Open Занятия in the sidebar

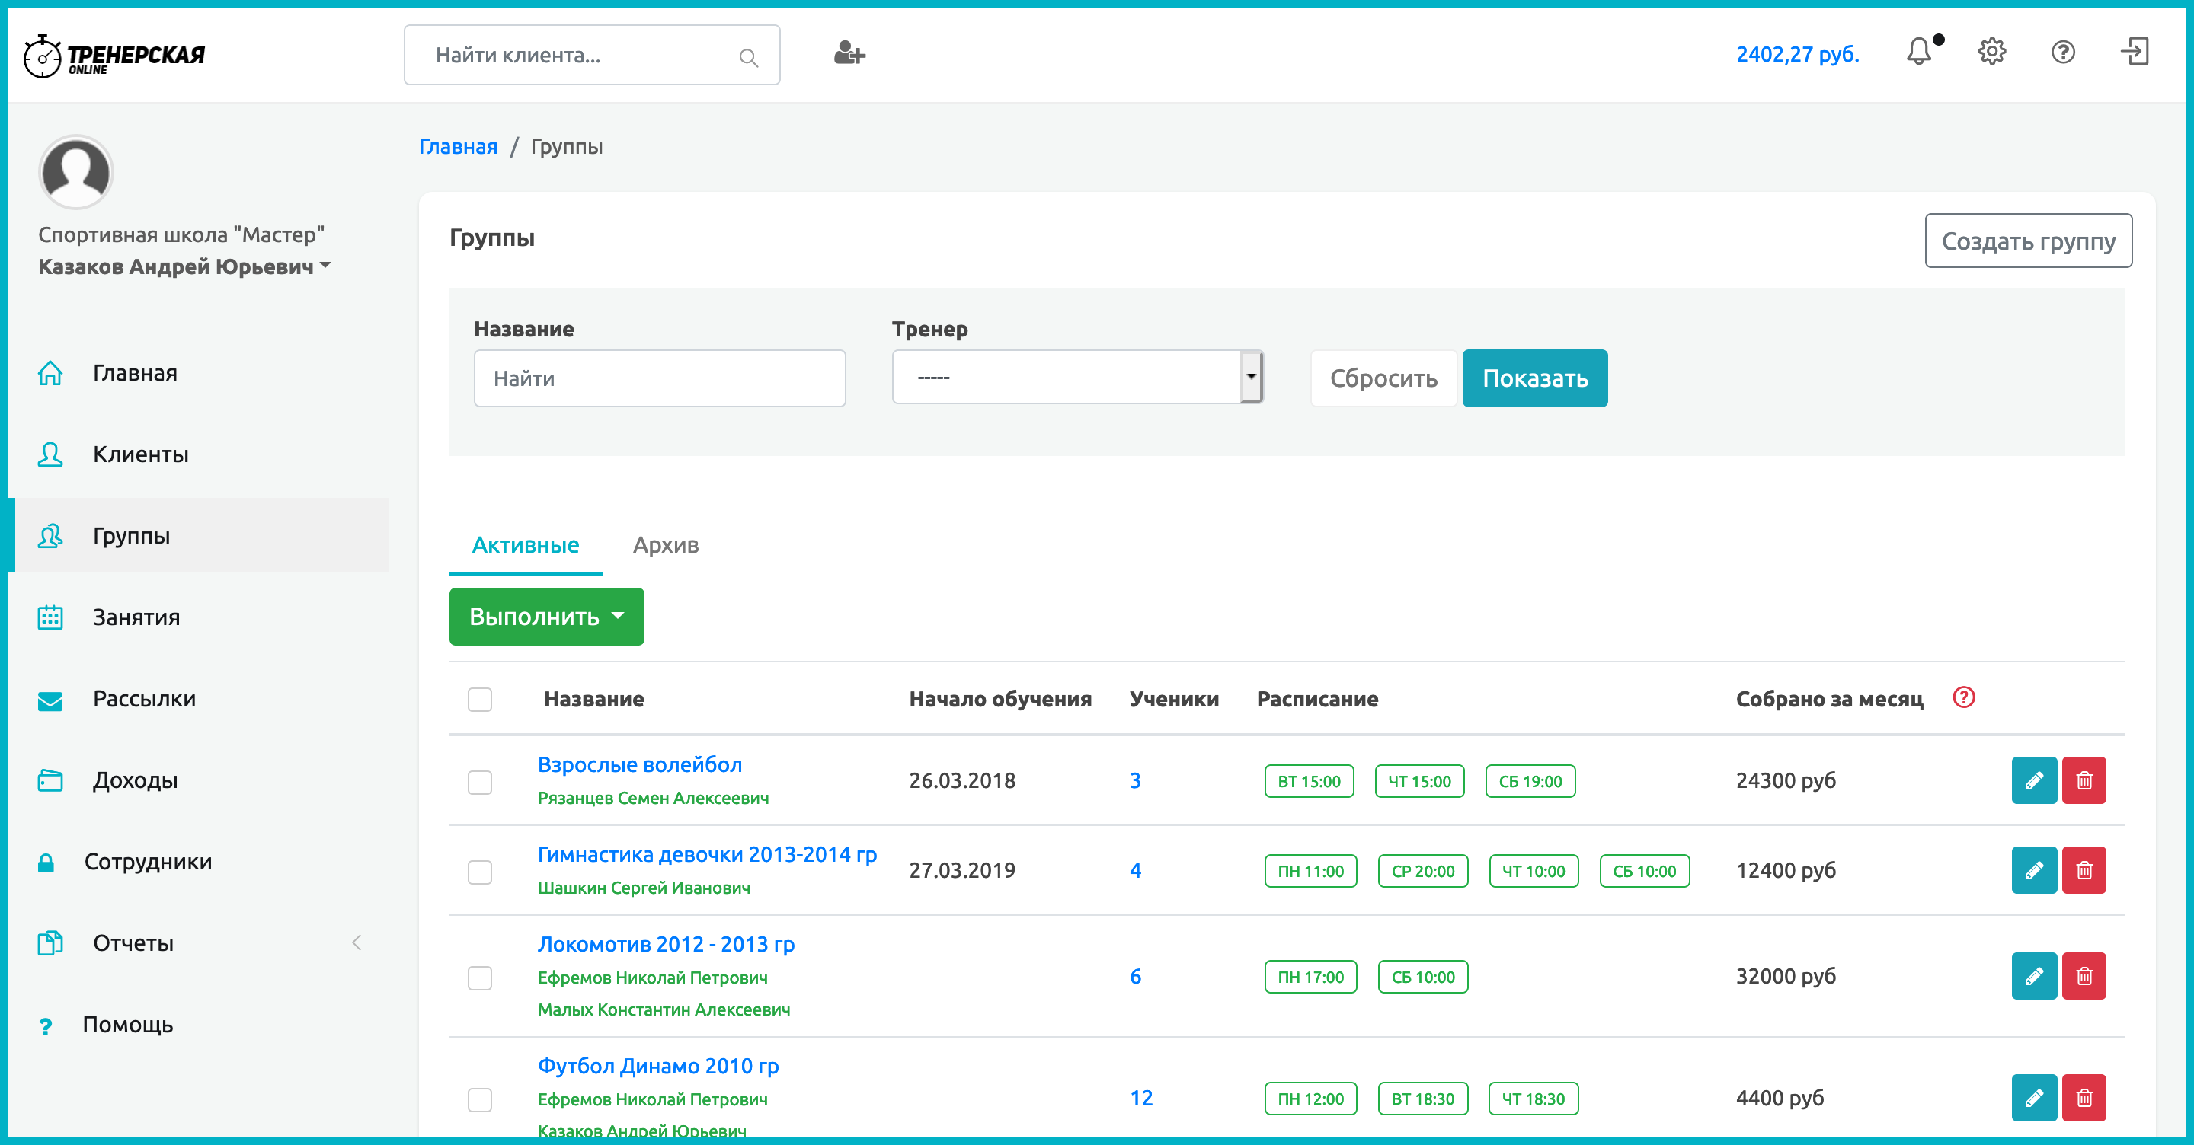click(x=136, y=617)
